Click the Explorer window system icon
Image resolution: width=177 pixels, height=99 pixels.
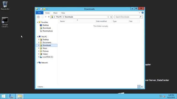[37, 9]
